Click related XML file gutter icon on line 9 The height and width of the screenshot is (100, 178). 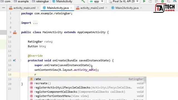tap(15, 32)
